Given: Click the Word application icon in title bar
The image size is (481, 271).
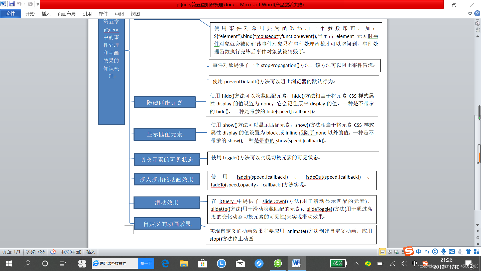Looking at the screenshot, I should pyautogui.click(x=3, y=4).
